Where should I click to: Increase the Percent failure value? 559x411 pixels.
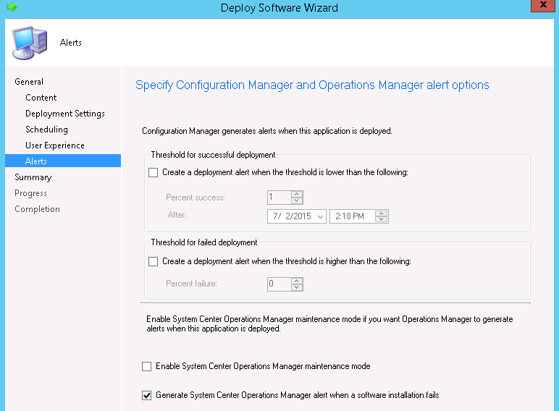coord(297,281)
